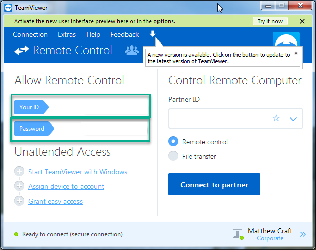Expand the Partner ID dropdown arrow
The height and width of the screenshot is (250, 316).
(x=293, y=119)
